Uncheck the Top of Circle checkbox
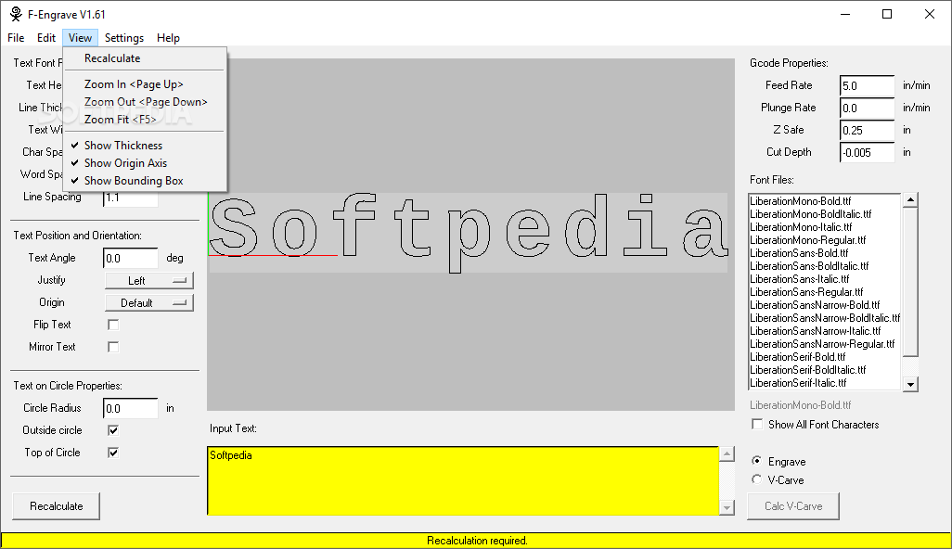952x549 pixels. point(113,453)
